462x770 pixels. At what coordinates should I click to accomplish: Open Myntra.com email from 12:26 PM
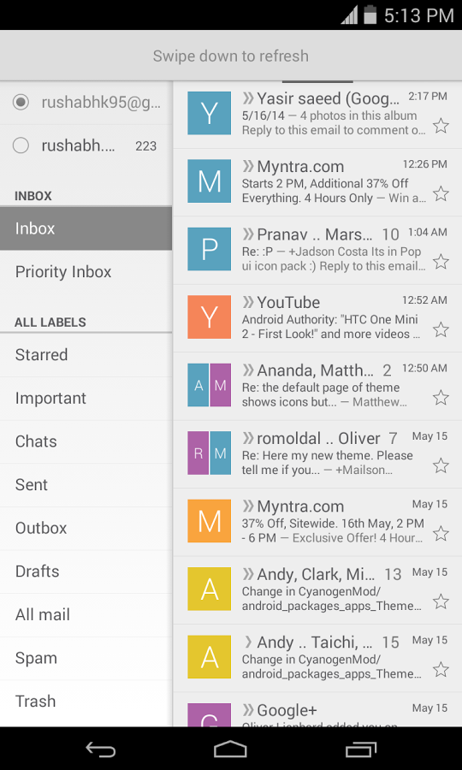(317, 182)
